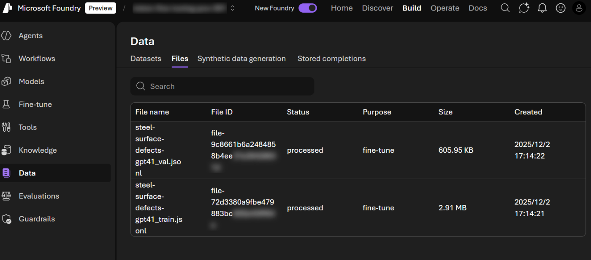Select the Data sidebar icon
Viewport: 591px width, 260px height.
pyautogui.click(x=6, y=173)
